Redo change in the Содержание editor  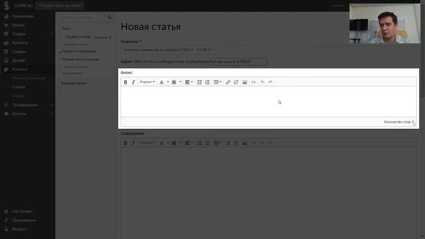coord(270,143)
